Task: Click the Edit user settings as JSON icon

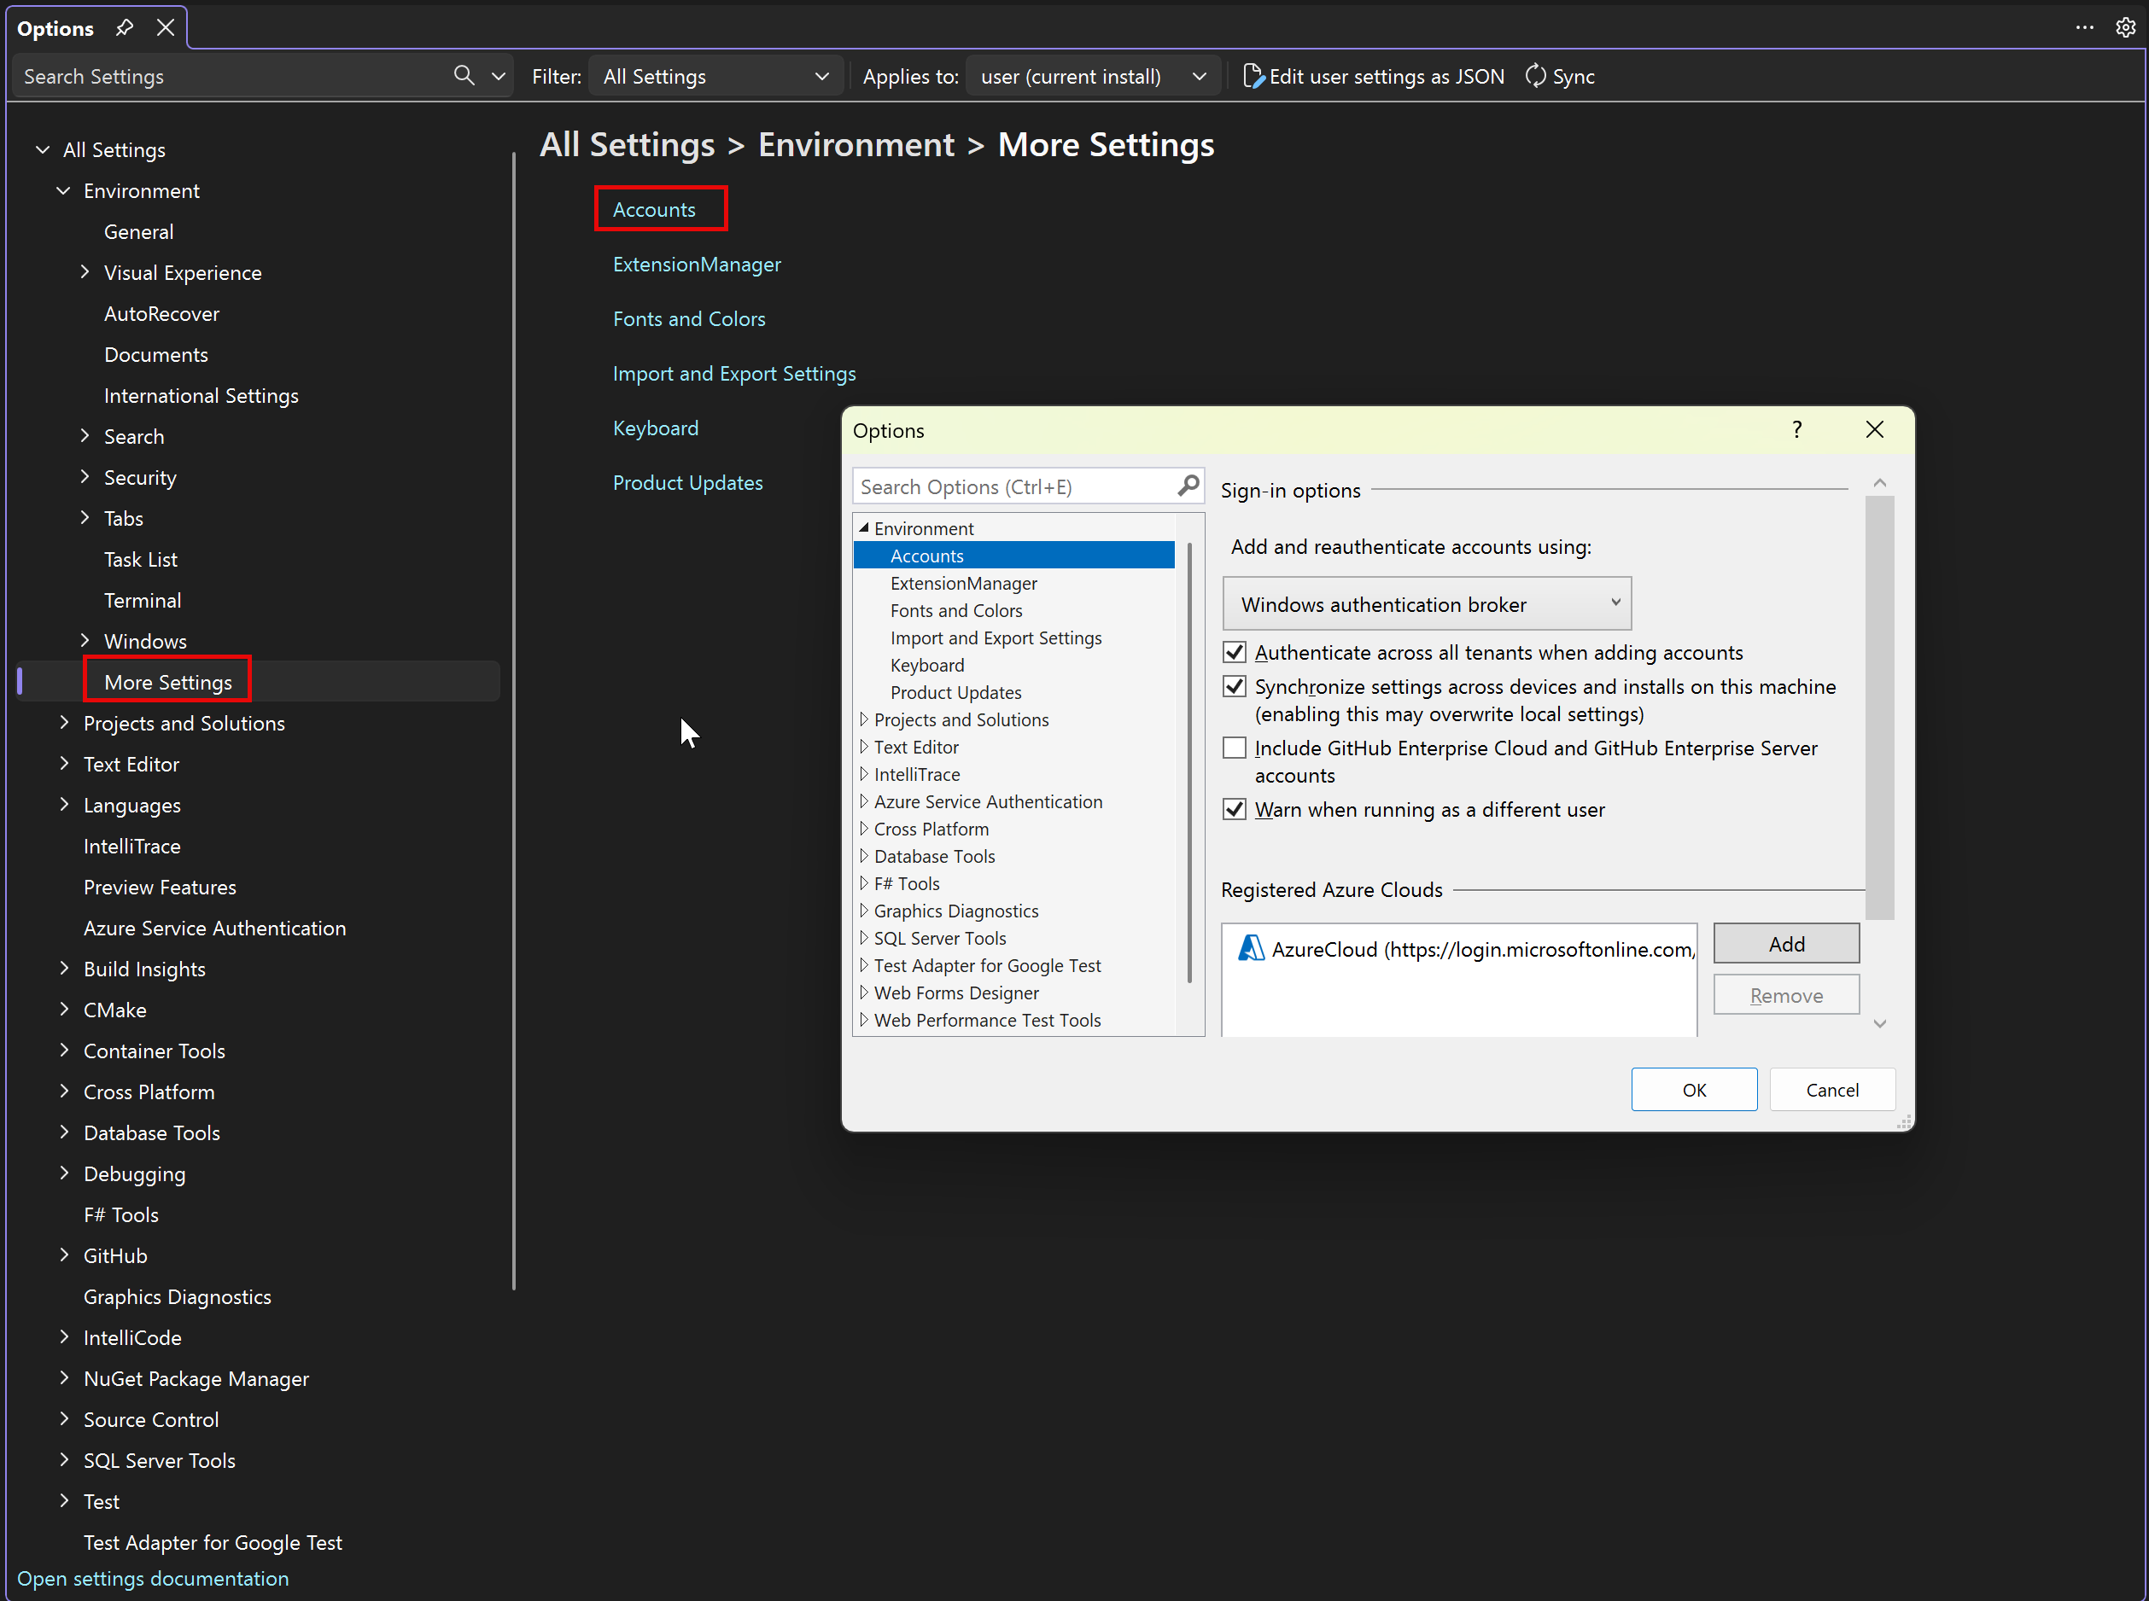Action: pyautogui.click(x=1253, y=76)
